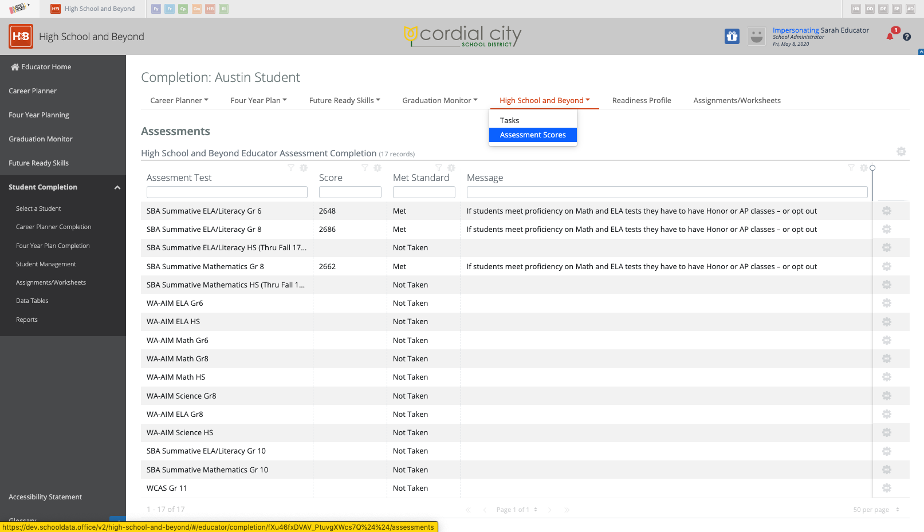This screenshot has width=924, height=532.
Task: Click the Message column filter input
Action: (667, 192)
